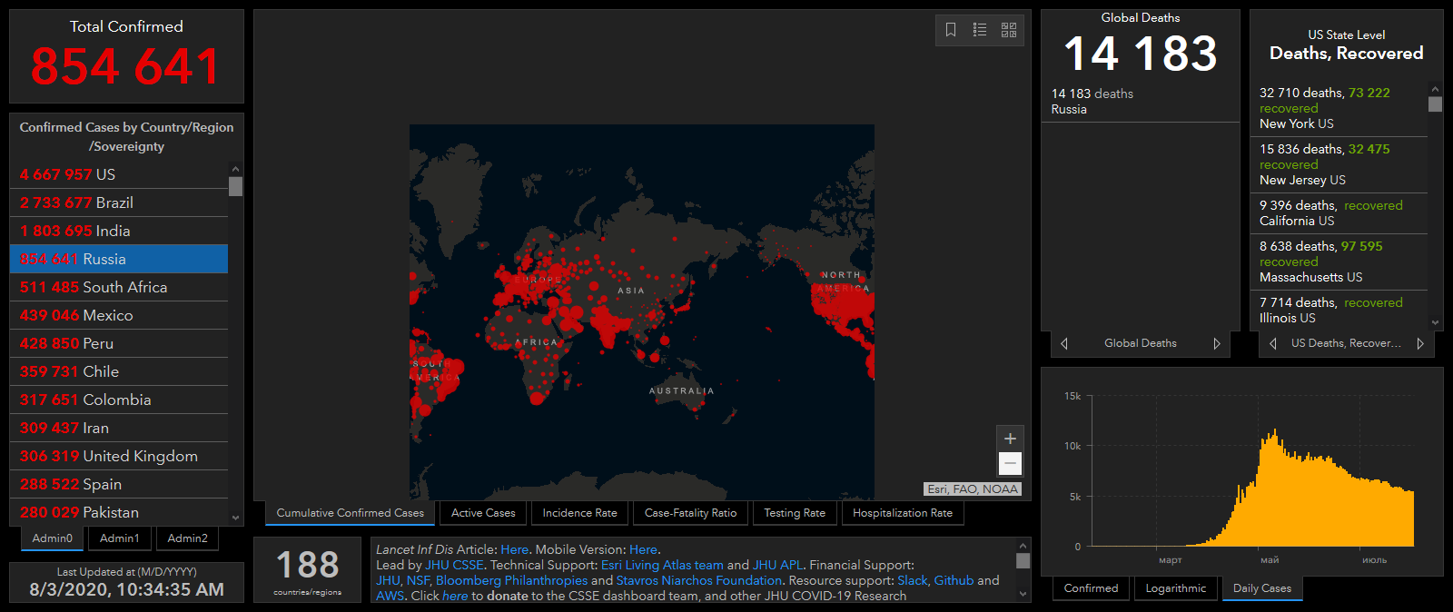The height and width of the screenshot is (612, 1453).
Task: Open the Testing Rate tab
Action: point(795,513)
